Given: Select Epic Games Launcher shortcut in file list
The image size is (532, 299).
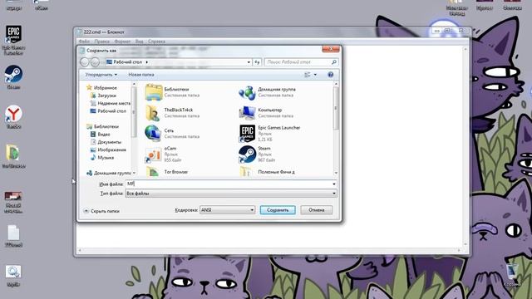Looking at the screenshot, I should [x=269, y=133].
